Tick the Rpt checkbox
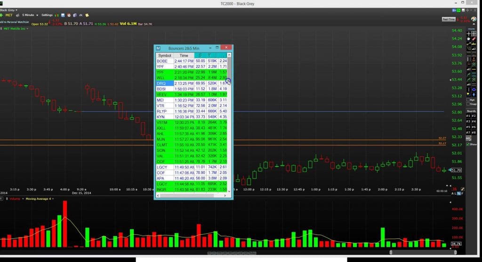The height and width of the screenshot is (262, 482). coord(468,100)
